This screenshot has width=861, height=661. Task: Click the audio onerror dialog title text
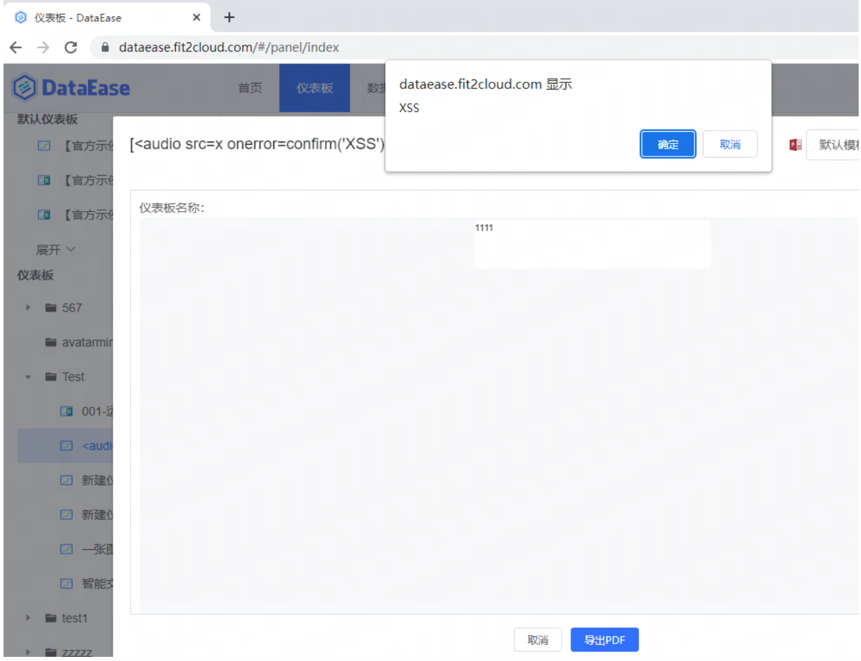pos(257,144)
